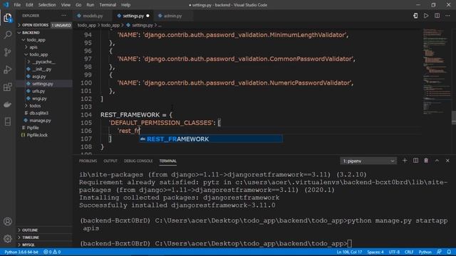Click the Python language mode indicator
This screenshot has height=256, width=456.
tap(425, 252)
